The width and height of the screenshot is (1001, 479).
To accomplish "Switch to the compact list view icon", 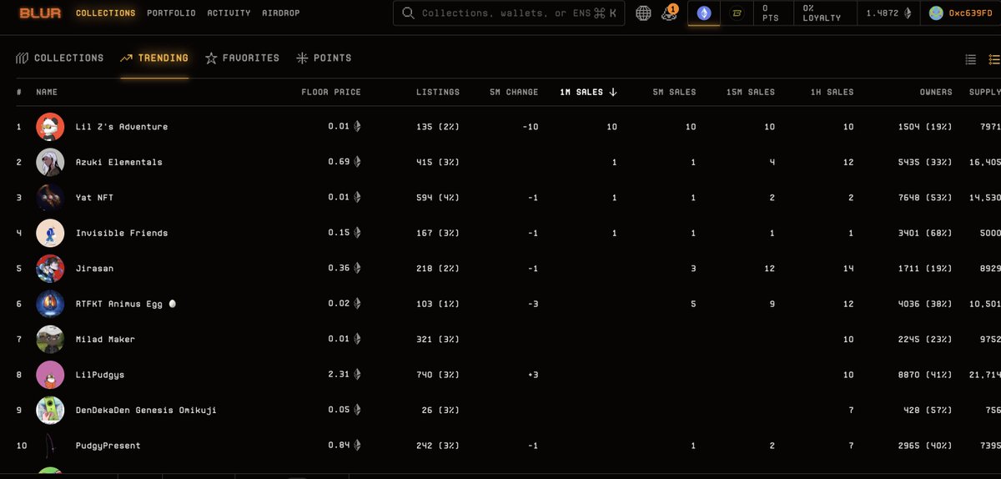I will click(971, 59).
